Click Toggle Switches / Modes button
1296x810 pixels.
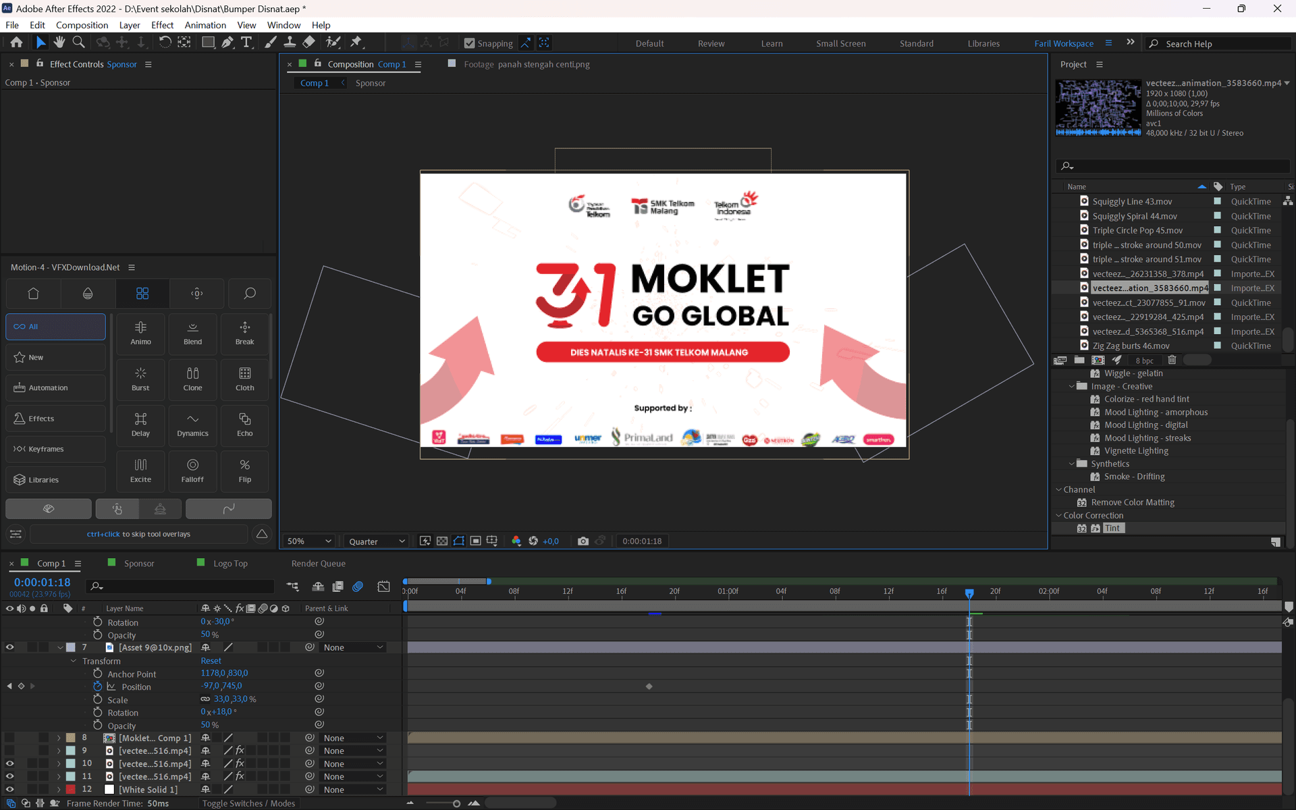[x=248, y=803]
